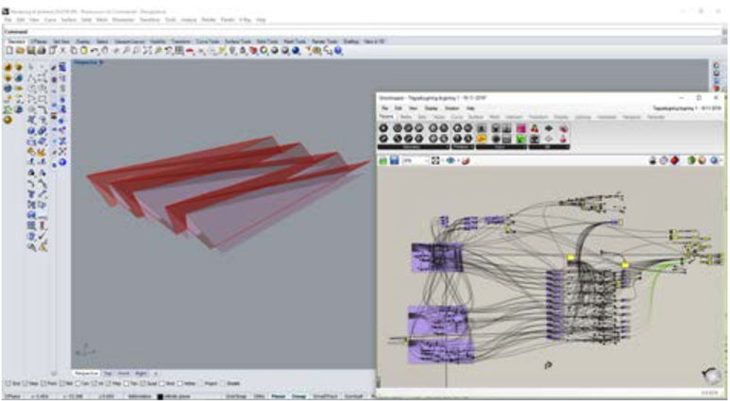
Task: Switch to the Top viewport tab
Action: point(106,373)
